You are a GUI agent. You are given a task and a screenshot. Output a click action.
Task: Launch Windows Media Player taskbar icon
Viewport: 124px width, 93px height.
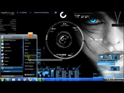(19, 80)
